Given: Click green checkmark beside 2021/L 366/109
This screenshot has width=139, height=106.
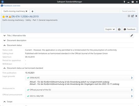Looking at the screenshot, I should click(x=28, y=96).
